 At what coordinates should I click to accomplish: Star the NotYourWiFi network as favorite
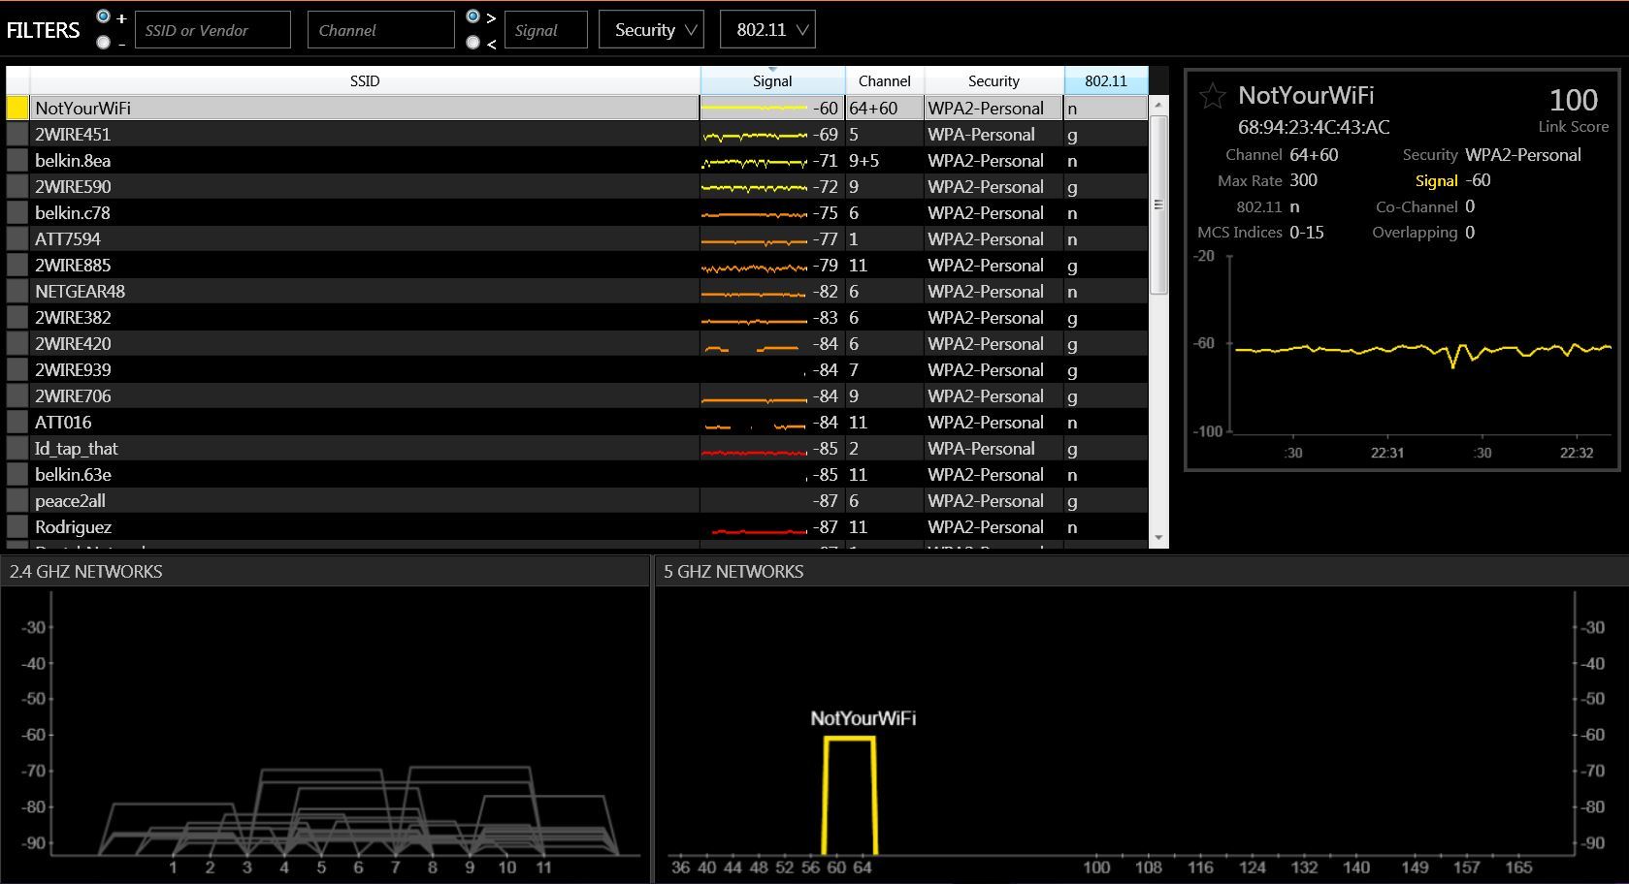(1212, 96)
